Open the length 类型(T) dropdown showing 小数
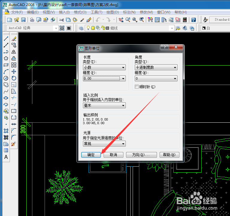 104,67
